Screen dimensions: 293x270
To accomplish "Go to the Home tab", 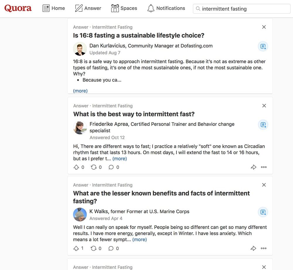I will pos(54,8).
